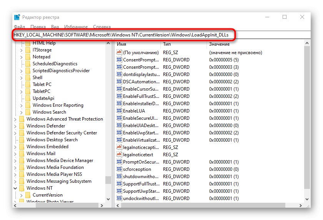Image resolution: width=323 pixels, height=220 pixels.
Task: Click the DWORD icon of EnableUIADeskt... entry
Action: tap(119, 125)
